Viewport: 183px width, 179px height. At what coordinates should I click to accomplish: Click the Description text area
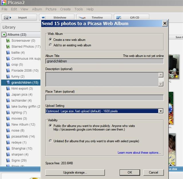(102, 79)
